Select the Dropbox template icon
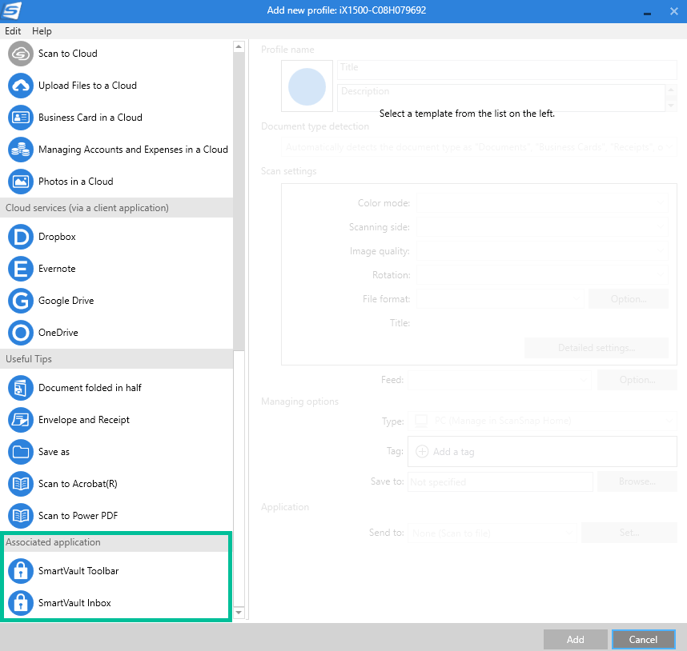This screenshot has height=651, width=687. pos(21,237)
